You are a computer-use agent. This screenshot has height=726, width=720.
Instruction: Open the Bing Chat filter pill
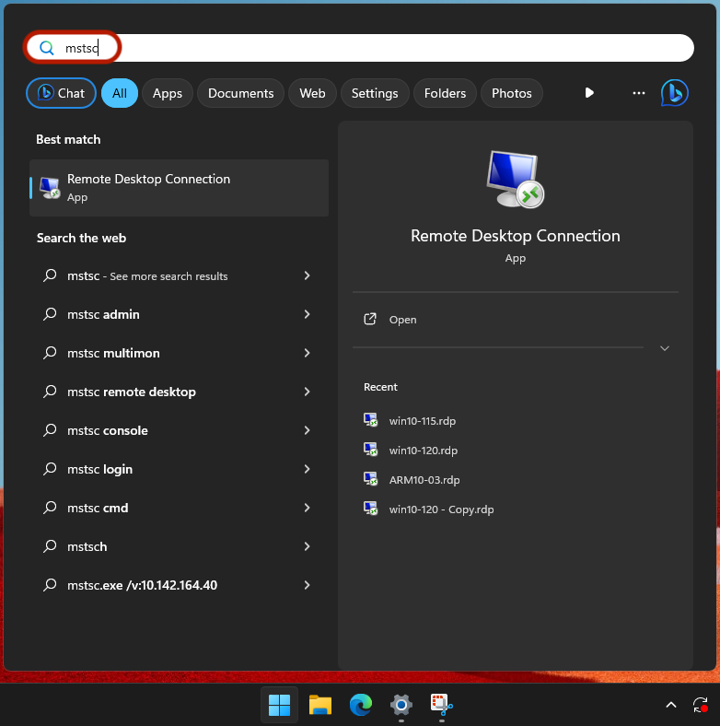[61, 93]
